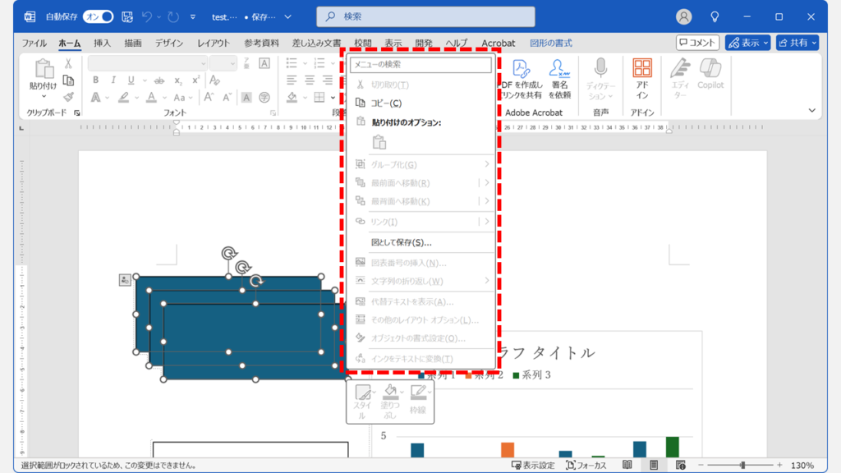Click the Grow Font size icon
841x473 pixels.
point(209,97)
